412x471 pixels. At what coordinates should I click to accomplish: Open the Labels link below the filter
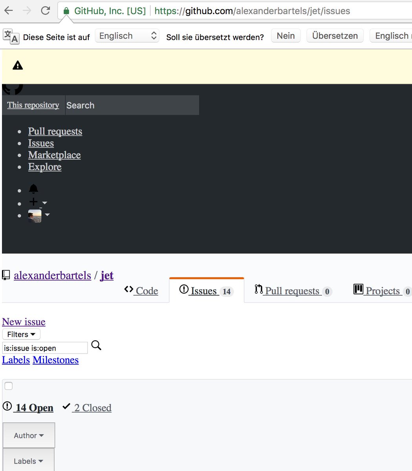pos(16,360)
